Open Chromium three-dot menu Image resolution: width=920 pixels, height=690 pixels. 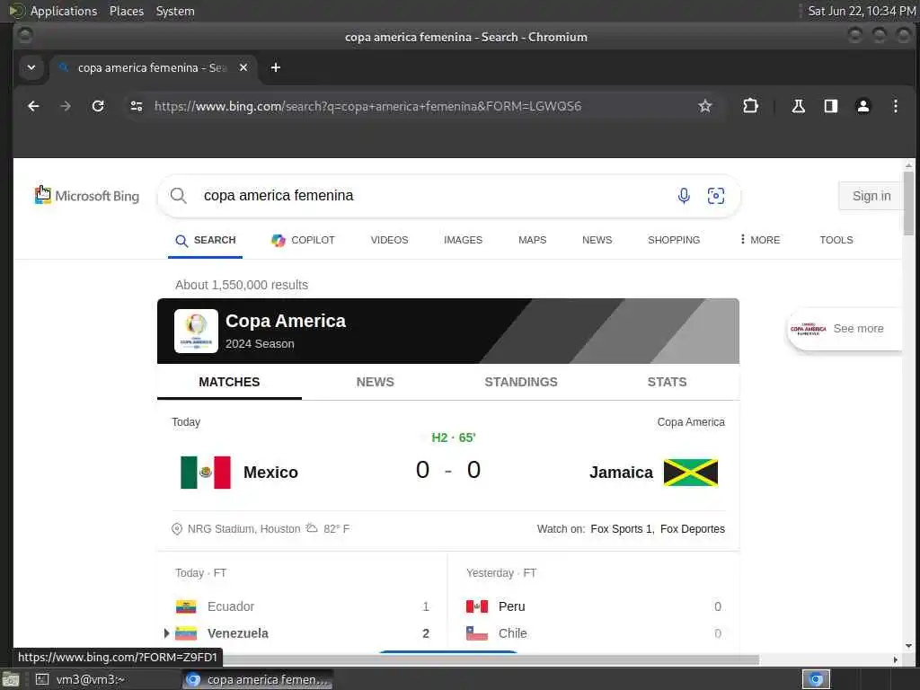[896, 106]
